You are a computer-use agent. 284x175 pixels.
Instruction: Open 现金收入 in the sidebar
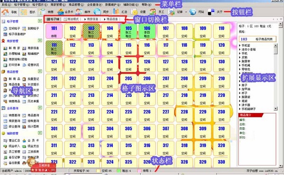tap(12, 146)
